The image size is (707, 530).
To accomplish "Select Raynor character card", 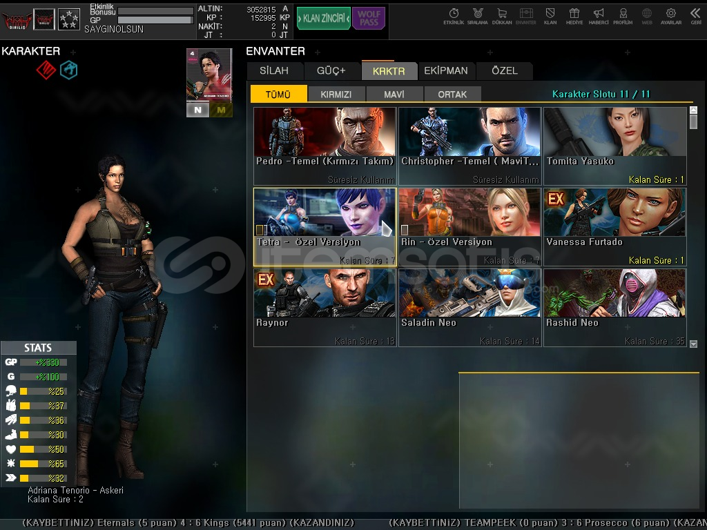I will [x=325, y=307].
